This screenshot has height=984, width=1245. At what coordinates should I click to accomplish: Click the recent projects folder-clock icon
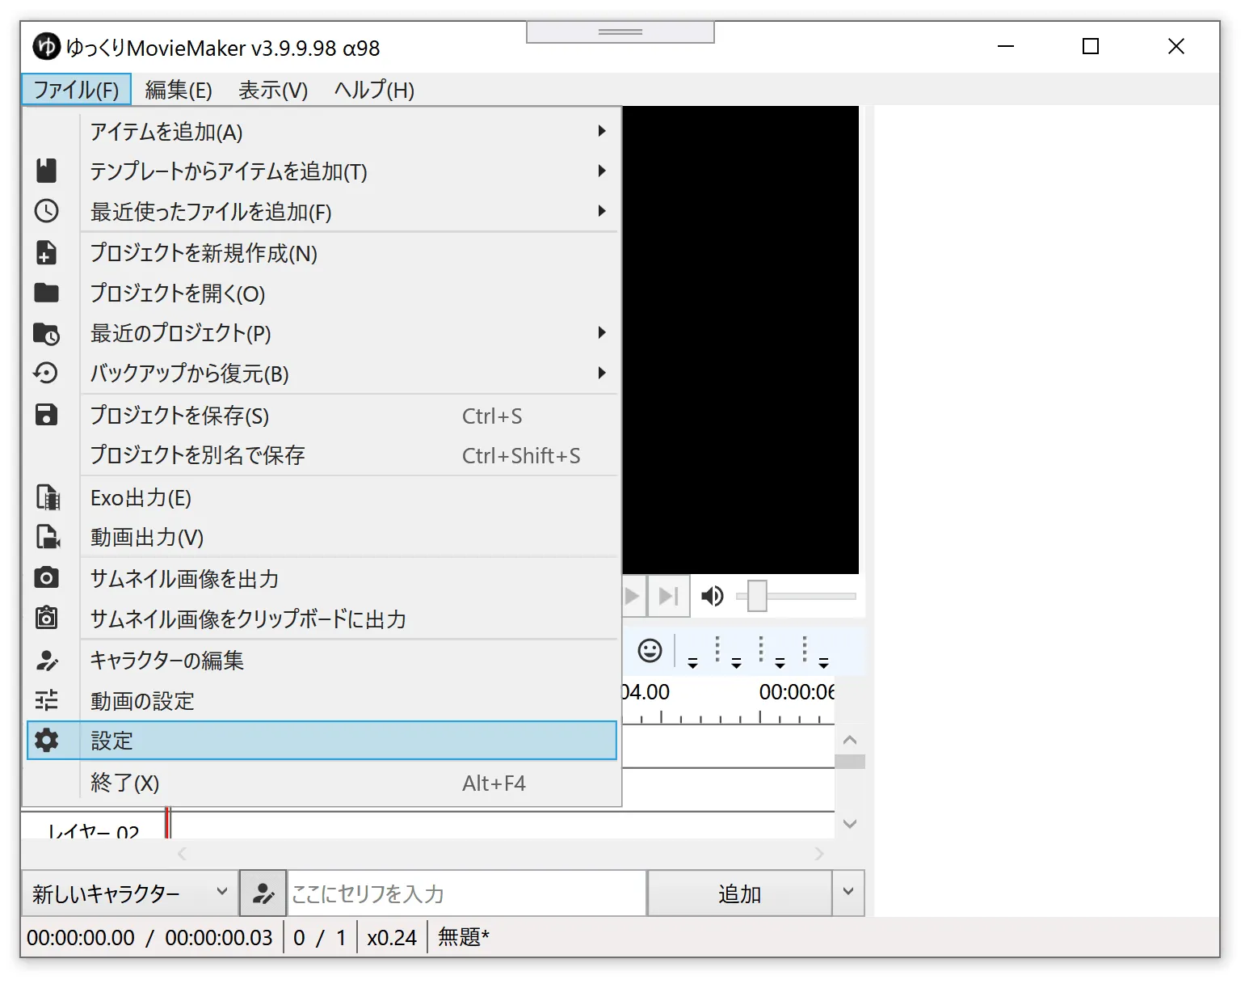[x=47, y=333]
